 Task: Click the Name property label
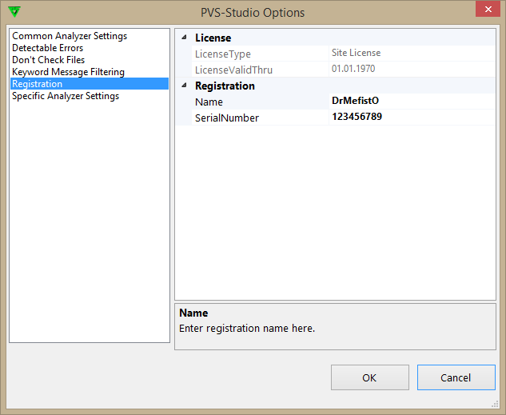coord(209,102)
